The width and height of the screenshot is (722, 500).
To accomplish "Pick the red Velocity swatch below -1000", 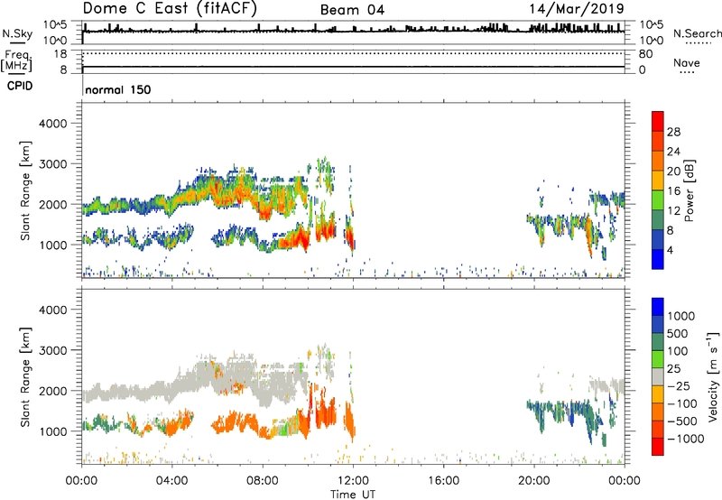I will [x=658, y=447].
